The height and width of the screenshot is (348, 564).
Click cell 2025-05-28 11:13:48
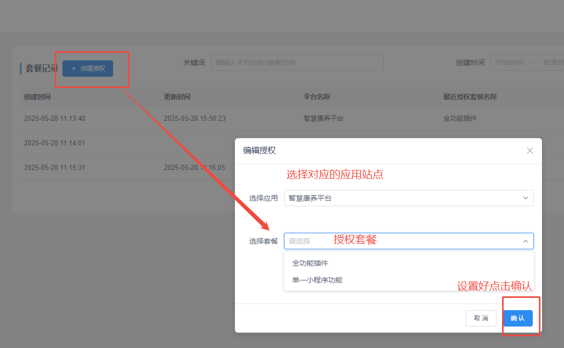pyautogui.click(x=55, y=118)
